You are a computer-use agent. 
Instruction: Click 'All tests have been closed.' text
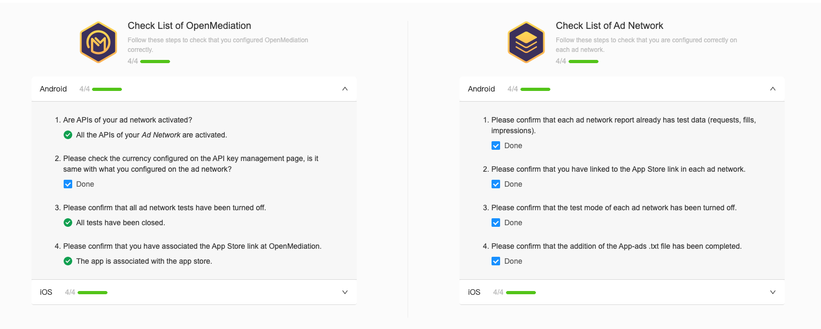pos(121,223)
